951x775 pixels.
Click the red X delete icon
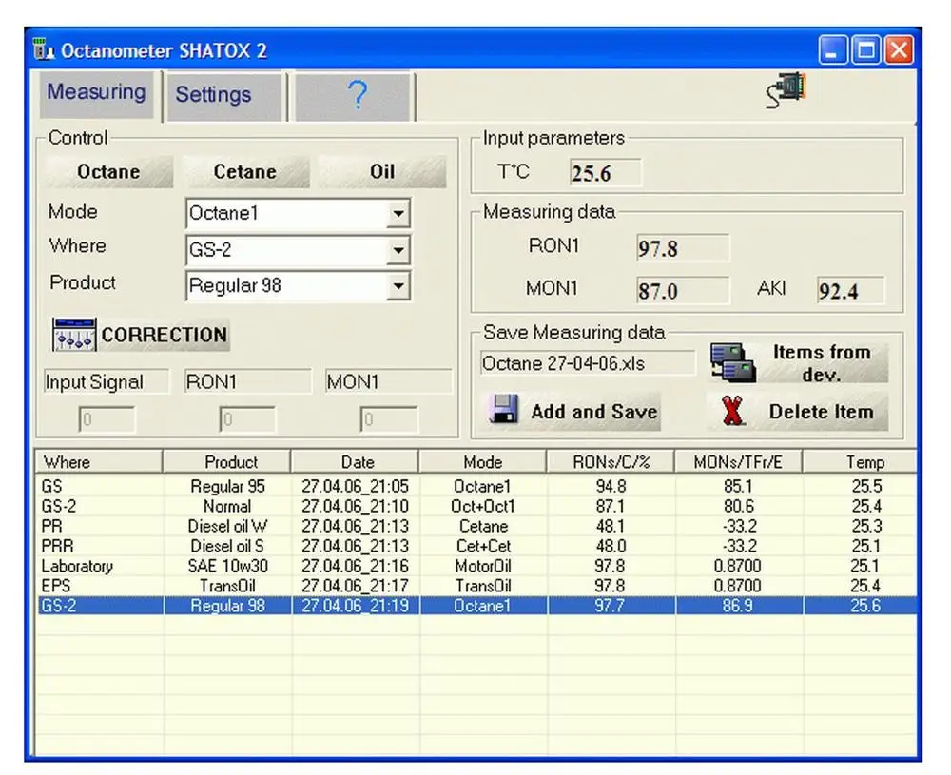[731, 412]
